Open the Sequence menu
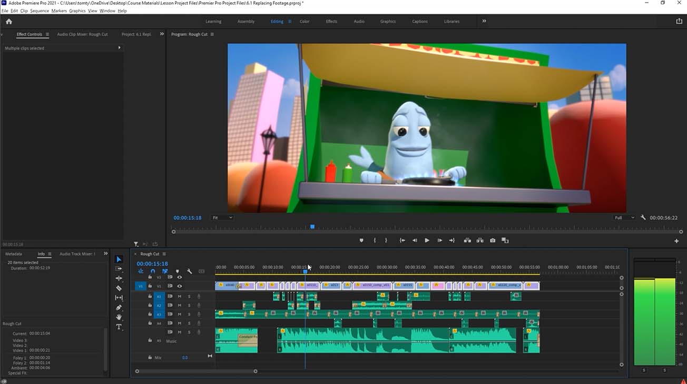 tap(40, 11)
